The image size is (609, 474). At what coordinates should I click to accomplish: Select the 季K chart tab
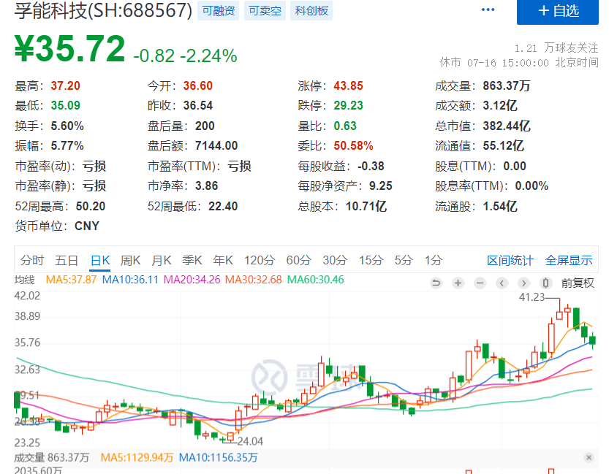click(x=192, y=260)
